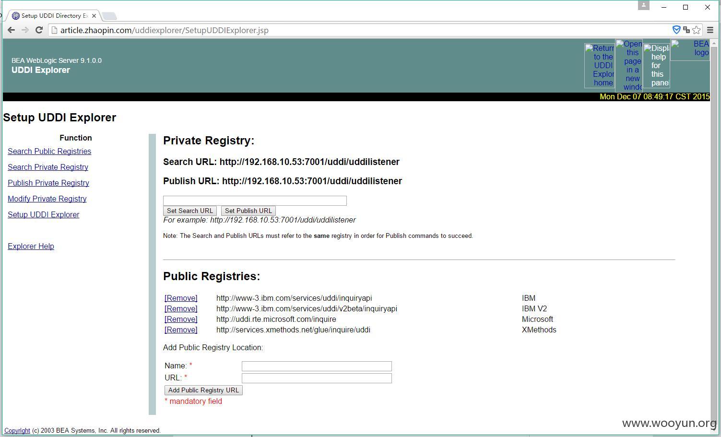
Task: Click the www-3.ibm.com v2beta inquiryapi URL
Action: coord(307,309)
